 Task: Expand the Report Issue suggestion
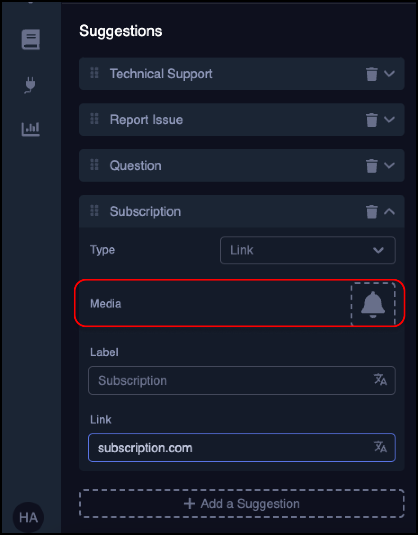[389, 120]
